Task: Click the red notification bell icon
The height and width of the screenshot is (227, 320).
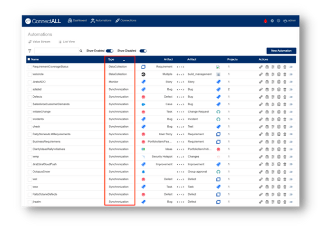Action: (x=265, y=21)
